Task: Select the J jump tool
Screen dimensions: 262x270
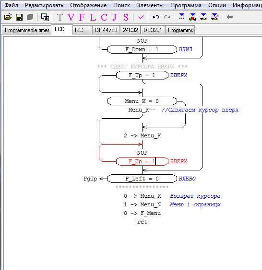Action: (115, 17)
